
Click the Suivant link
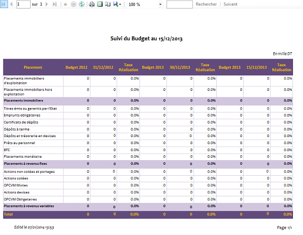pyautogui.click(x=230, y=4)
